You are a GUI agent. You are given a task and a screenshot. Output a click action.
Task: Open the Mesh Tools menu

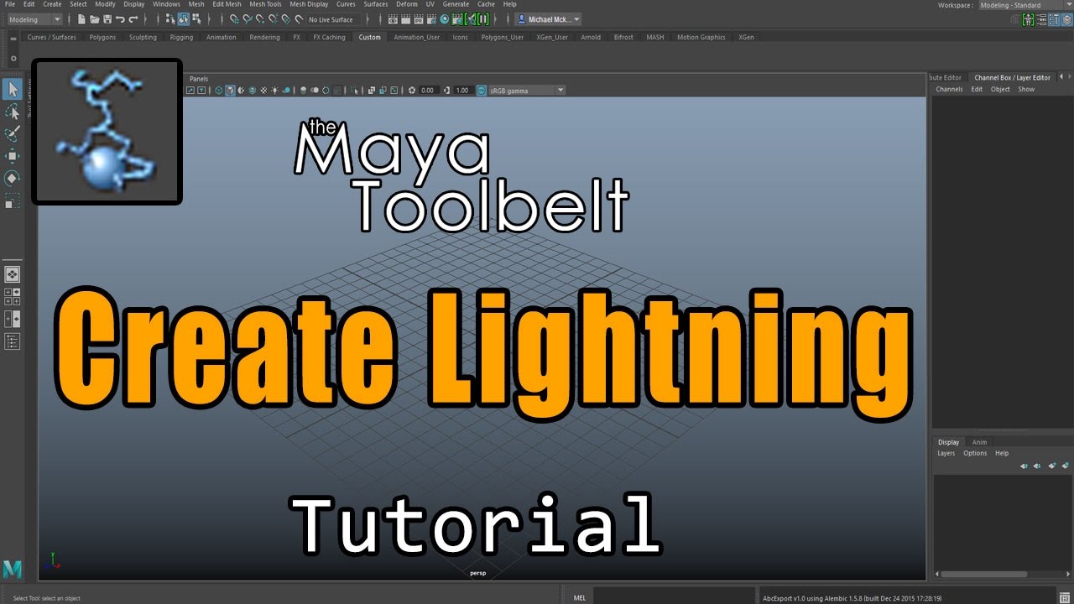coord(265,4)
